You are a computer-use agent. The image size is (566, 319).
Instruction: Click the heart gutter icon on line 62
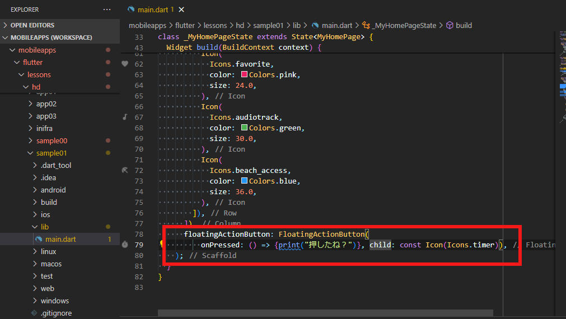[125, 64]
